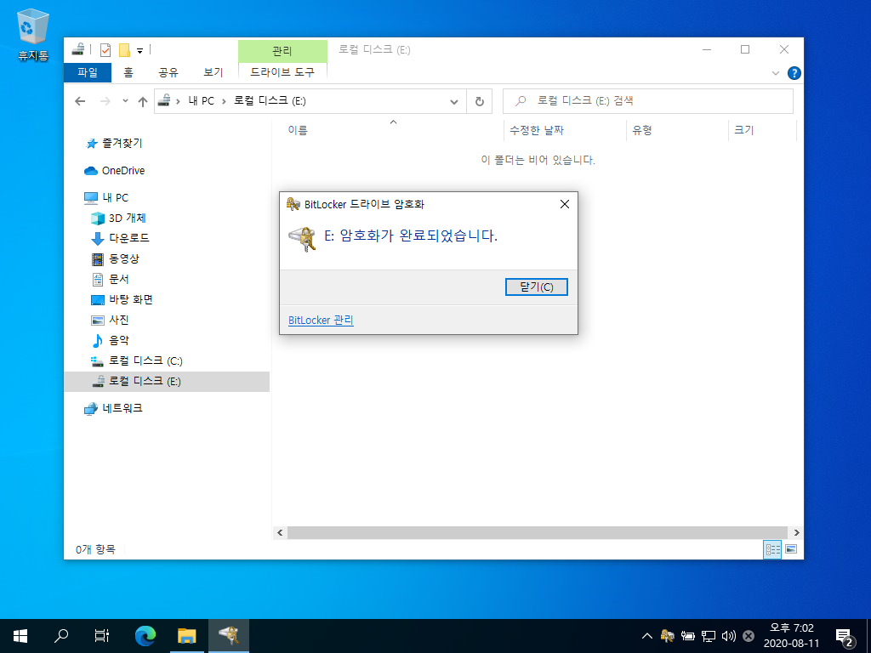
Task: Click the New Folder quick access icon
Action: tap(124, 50)
